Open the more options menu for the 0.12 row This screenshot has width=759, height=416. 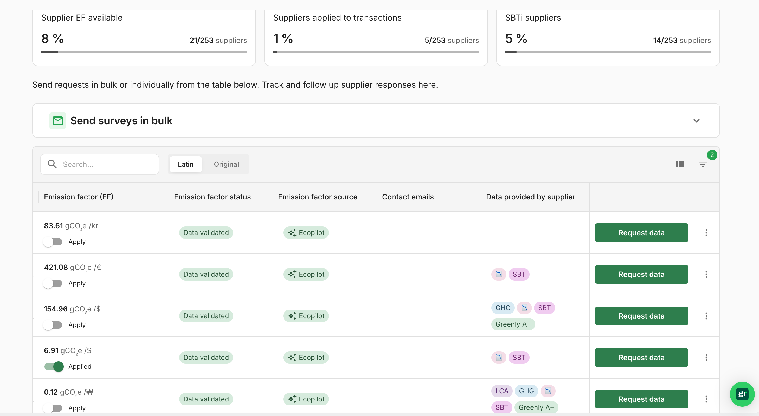click(706, 399)
